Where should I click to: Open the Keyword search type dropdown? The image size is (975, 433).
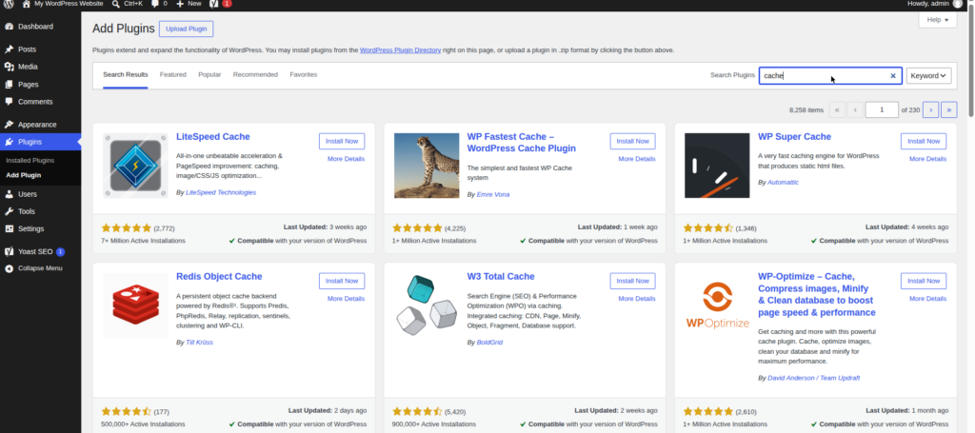coord(928,76)
